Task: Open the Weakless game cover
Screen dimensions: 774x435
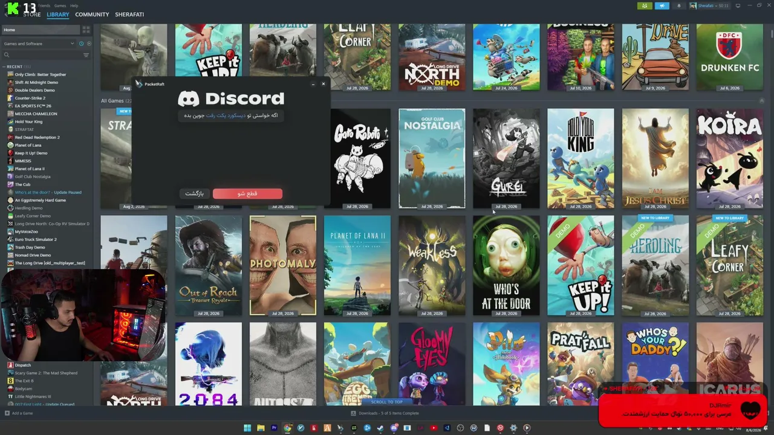Action: [x=432, y=265]
